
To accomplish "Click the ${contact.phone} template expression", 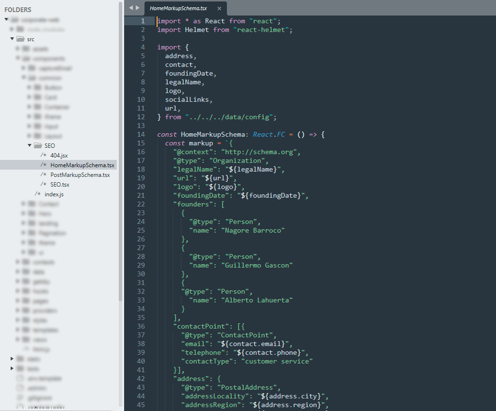I will pyautogui.click(x=269, y=352).
